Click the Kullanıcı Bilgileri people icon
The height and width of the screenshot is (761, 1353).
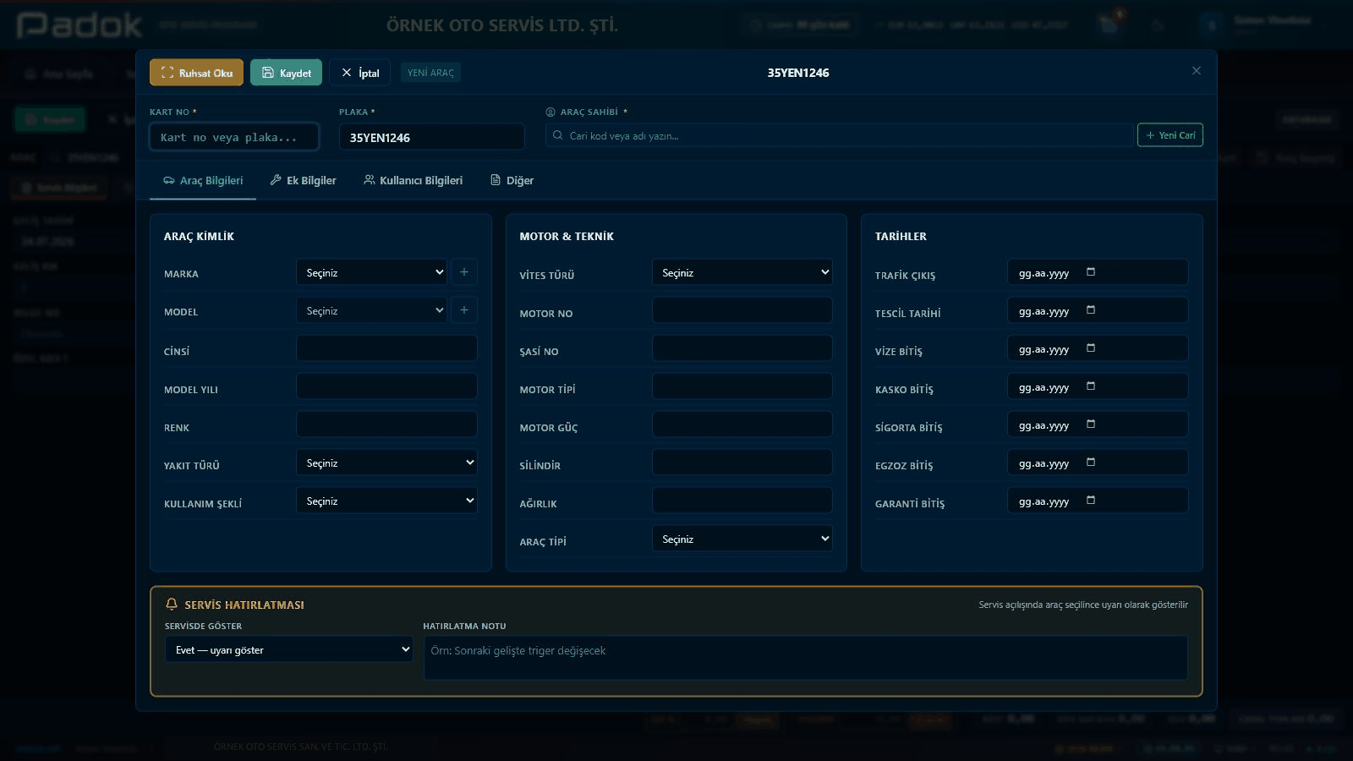[x=370, y=180]
